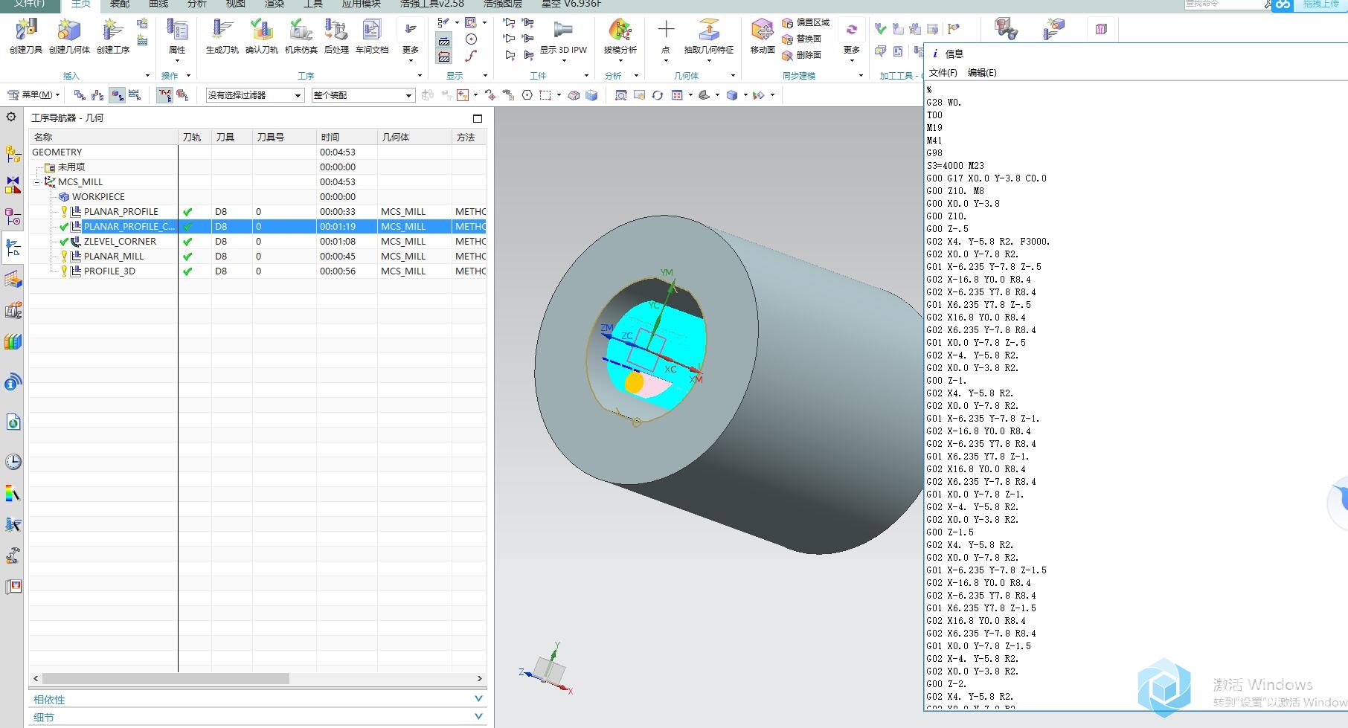Open the selection filter dropdown (没有选择过滤器)
The width and height of the screenshot is (1348, 728).
254,95
